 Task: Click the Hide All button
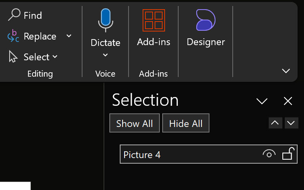point(186,123)
